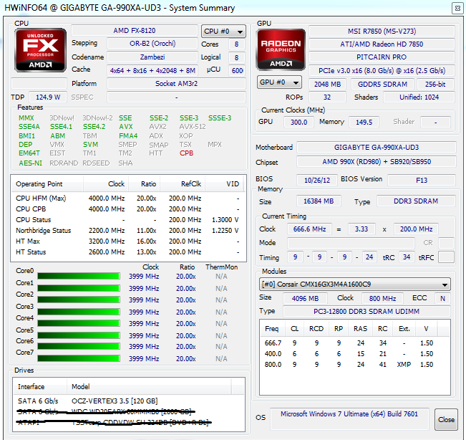Select the 400.0 frequency timing row

355,354
